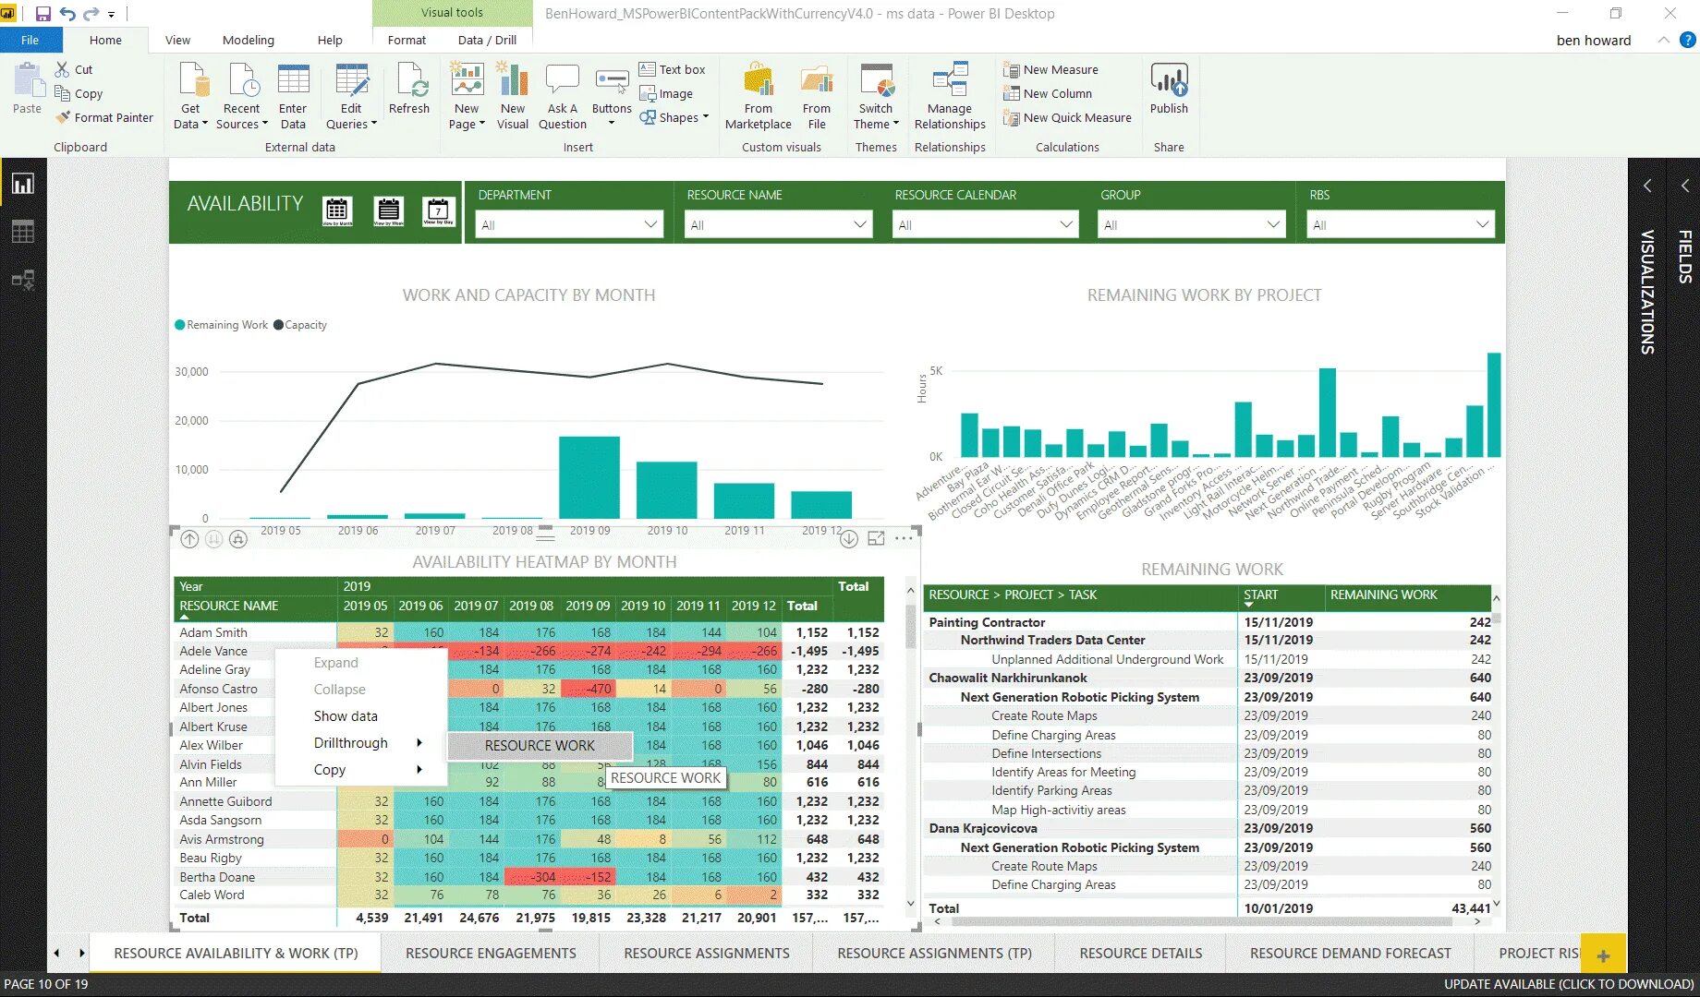1700x997 pixels.
Task: Open the Edit Queries button
Action: 351,97
